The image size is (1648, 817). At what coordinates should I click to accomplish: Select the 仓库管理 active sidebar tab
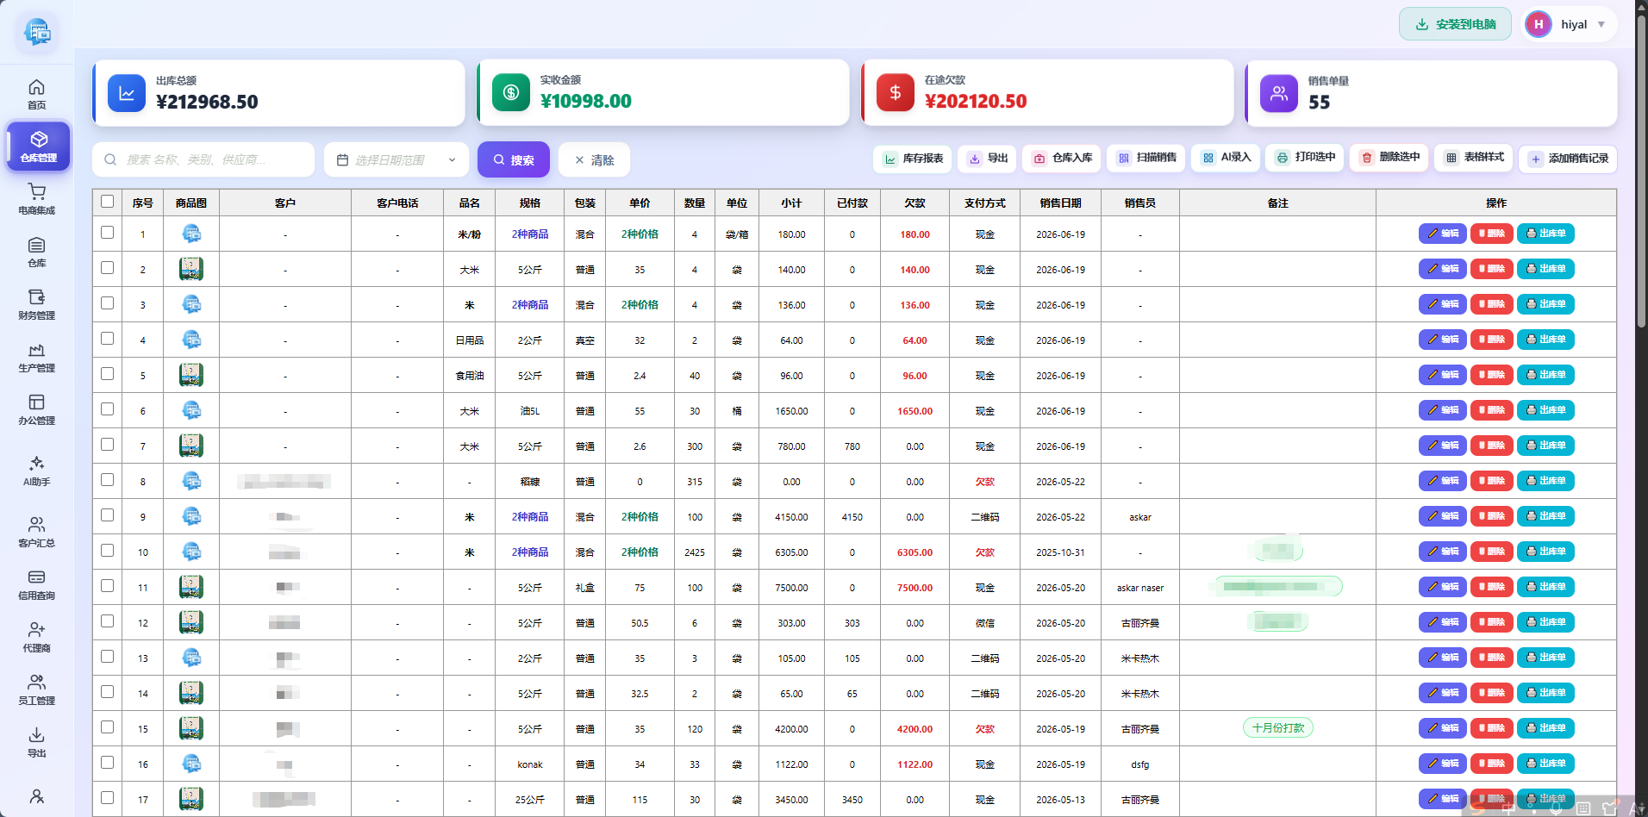[x=38, y=147]
